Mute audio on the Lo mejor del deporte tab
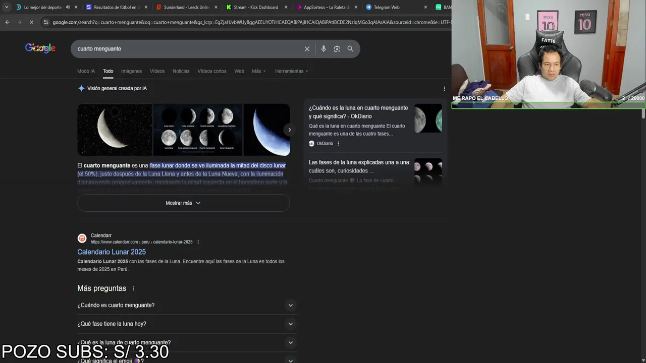Image resolution: width=646 pixels, height=363 pixels. (x=68, y=7)
